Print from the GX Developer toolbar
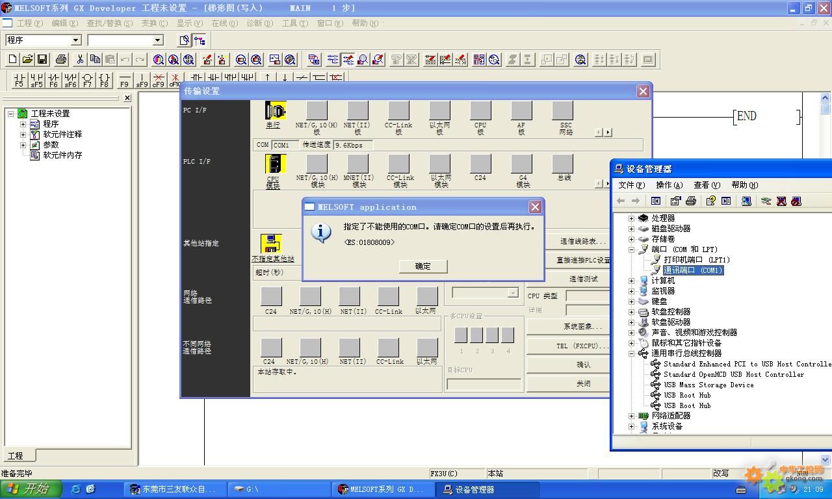 tap(61, 59)
